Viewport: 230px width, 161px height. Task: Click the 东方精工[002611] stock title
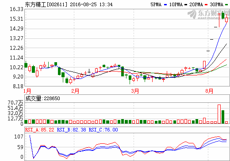coord(46,4)
